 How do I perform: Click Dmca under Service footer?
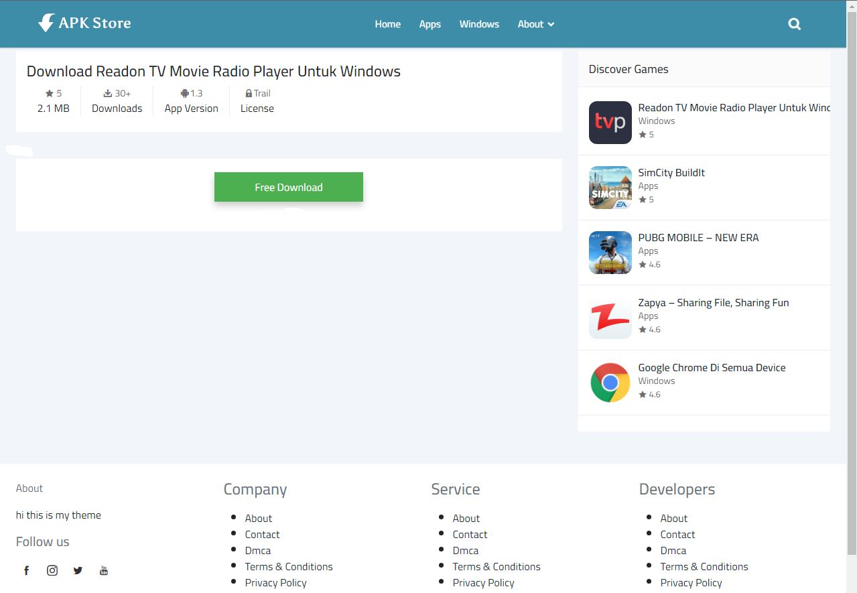(x=466, y=551)
